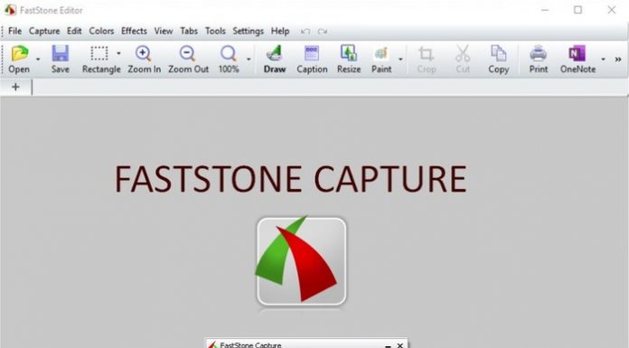This screenshot has width=629, height=348.
Task: Click the FASTSTONE CAPTURE heading text
Action: pos(291,179)
